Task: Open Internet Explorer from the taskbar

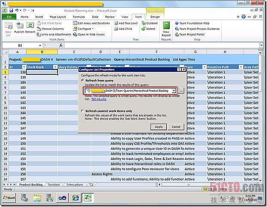Action: (x=75, y=198)
